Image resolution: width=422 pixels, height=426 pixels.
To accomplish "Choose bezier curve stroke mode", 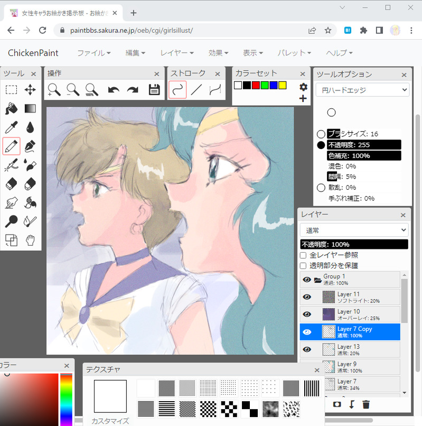I will click(x=215, y=90).
